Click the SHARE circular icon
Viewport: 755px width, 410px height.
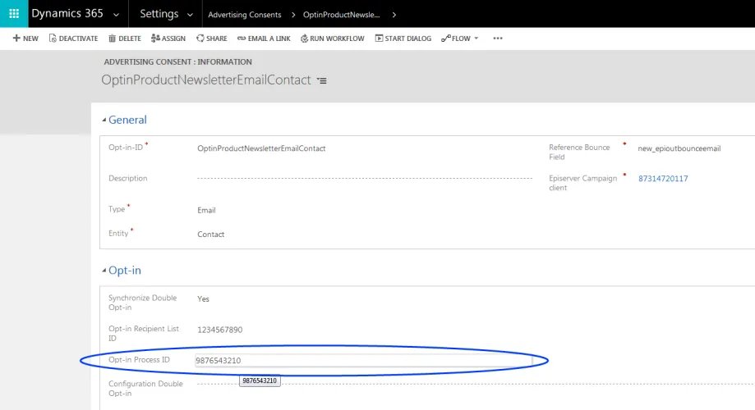[200, 38]
